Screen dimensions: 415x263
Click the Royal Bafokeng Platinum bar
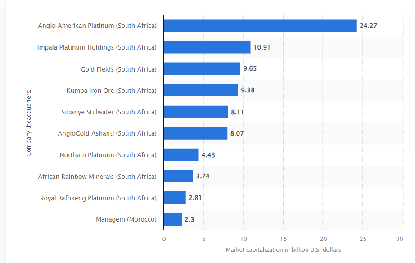point(175,198)
